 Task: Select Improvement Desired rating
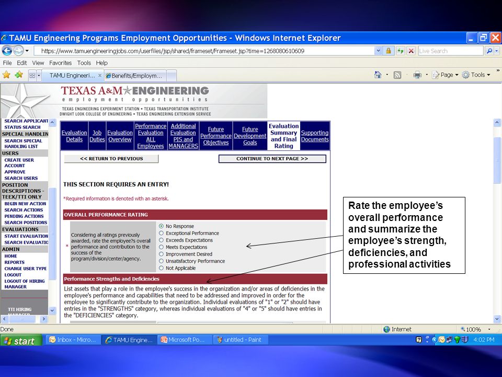click(161, 254)
